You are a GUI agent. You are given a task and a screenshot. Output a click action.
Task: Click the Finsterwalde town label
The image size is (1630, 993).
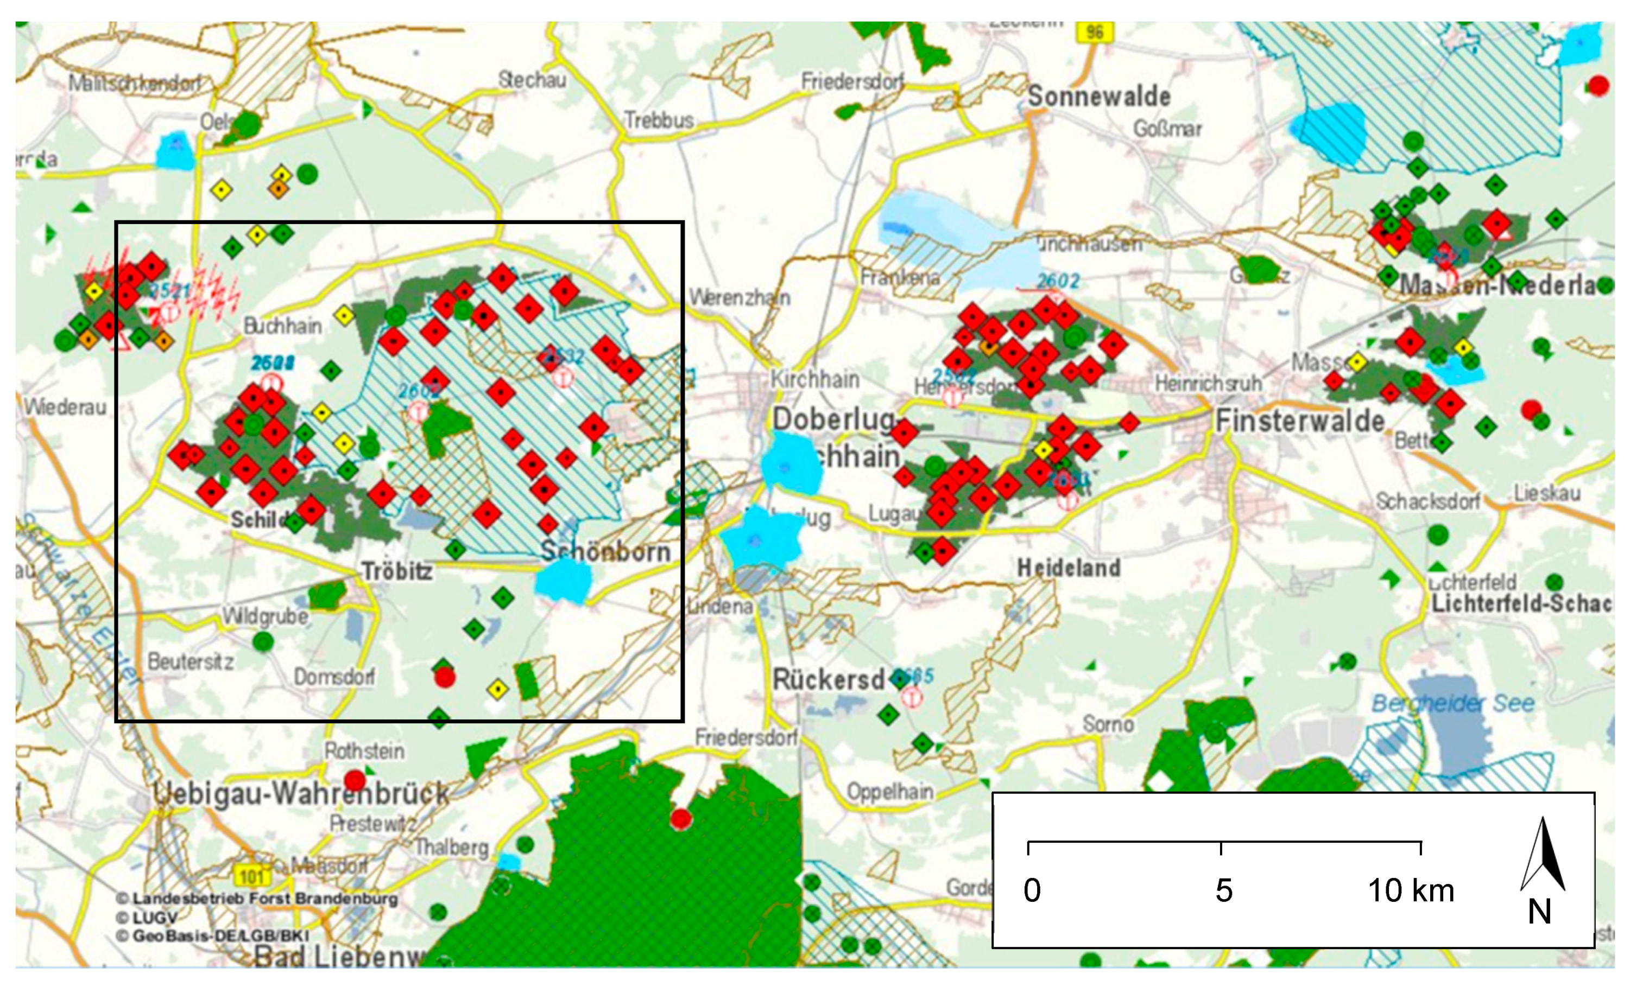(x=1300, y=421)
